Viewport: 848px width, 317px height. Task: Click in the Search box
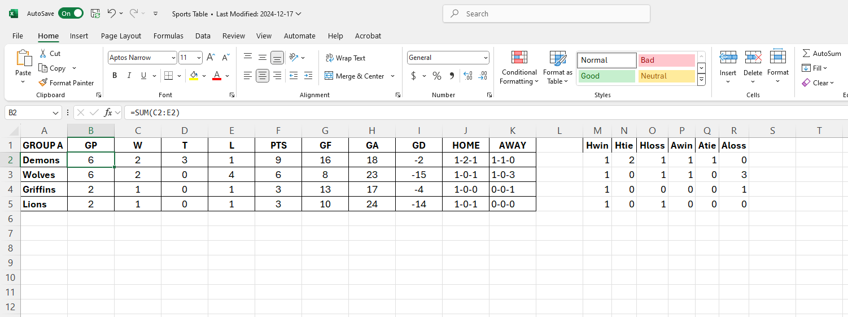pyautogui.click(x=546, y=14)
